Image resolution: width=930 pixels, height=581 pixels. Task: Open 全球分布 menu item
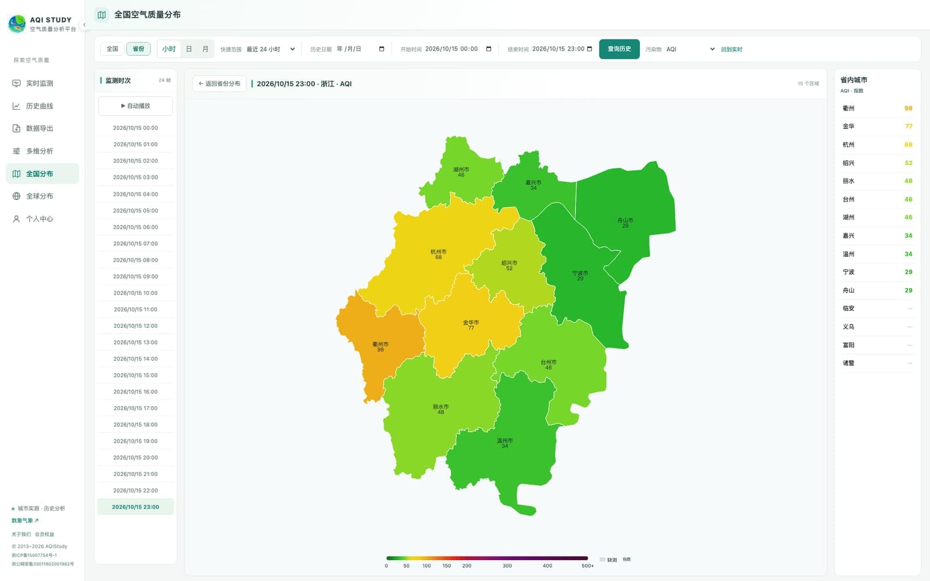point(42,196)
